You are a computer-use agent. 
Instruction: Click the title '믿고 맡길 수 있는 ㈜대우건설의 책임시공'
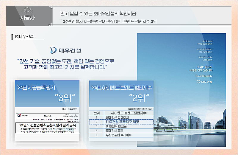tap(98, 13)
